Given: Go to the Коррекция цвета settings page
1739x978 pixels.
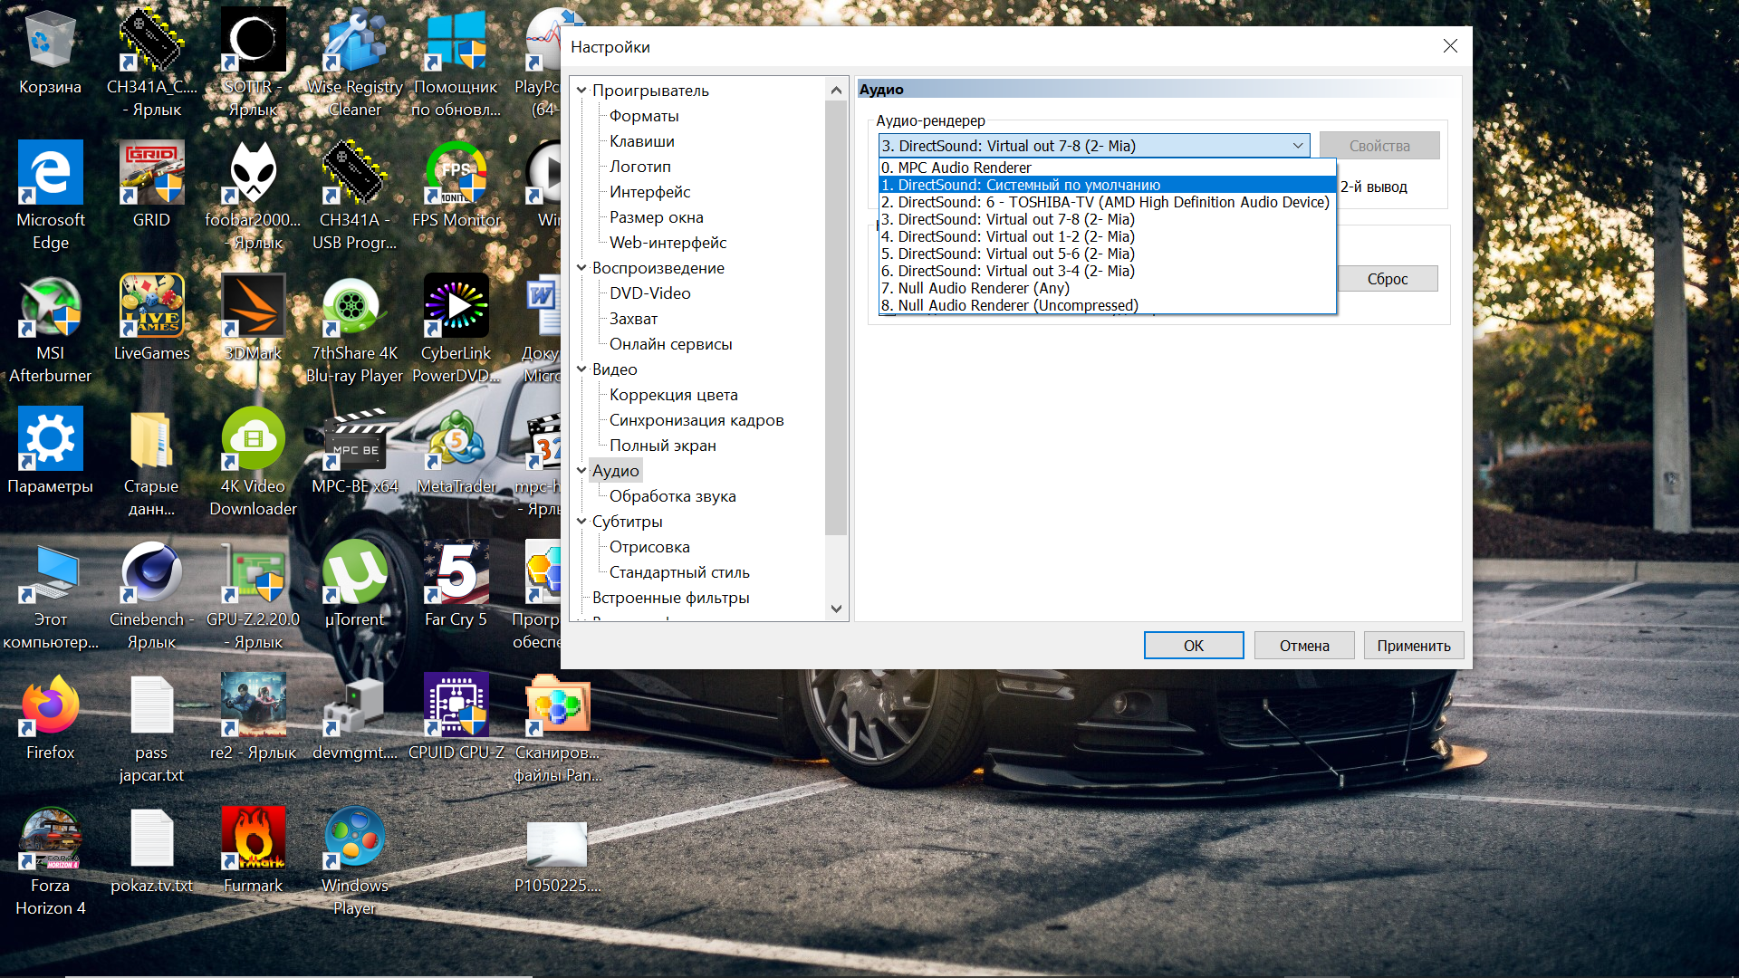Looking at the screenshot, I should click(673, 395).
